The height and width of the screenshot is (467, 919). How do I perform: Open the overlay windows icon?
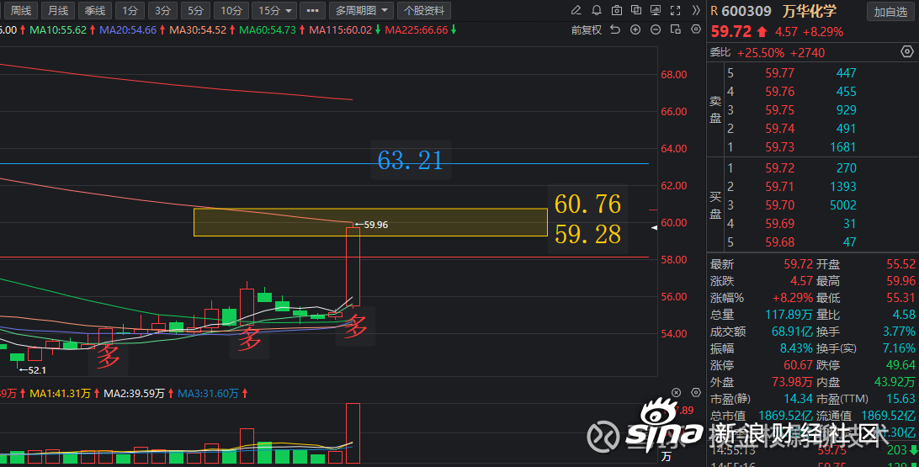click(x=636, y=11)
